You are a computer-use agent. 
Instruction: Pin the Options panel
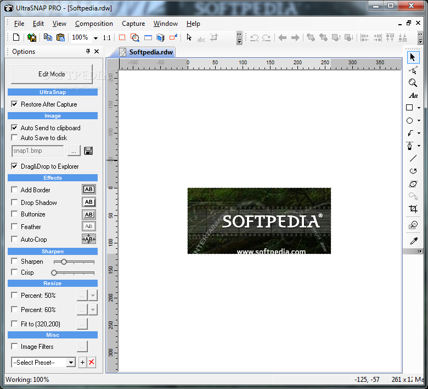point(88,51)
